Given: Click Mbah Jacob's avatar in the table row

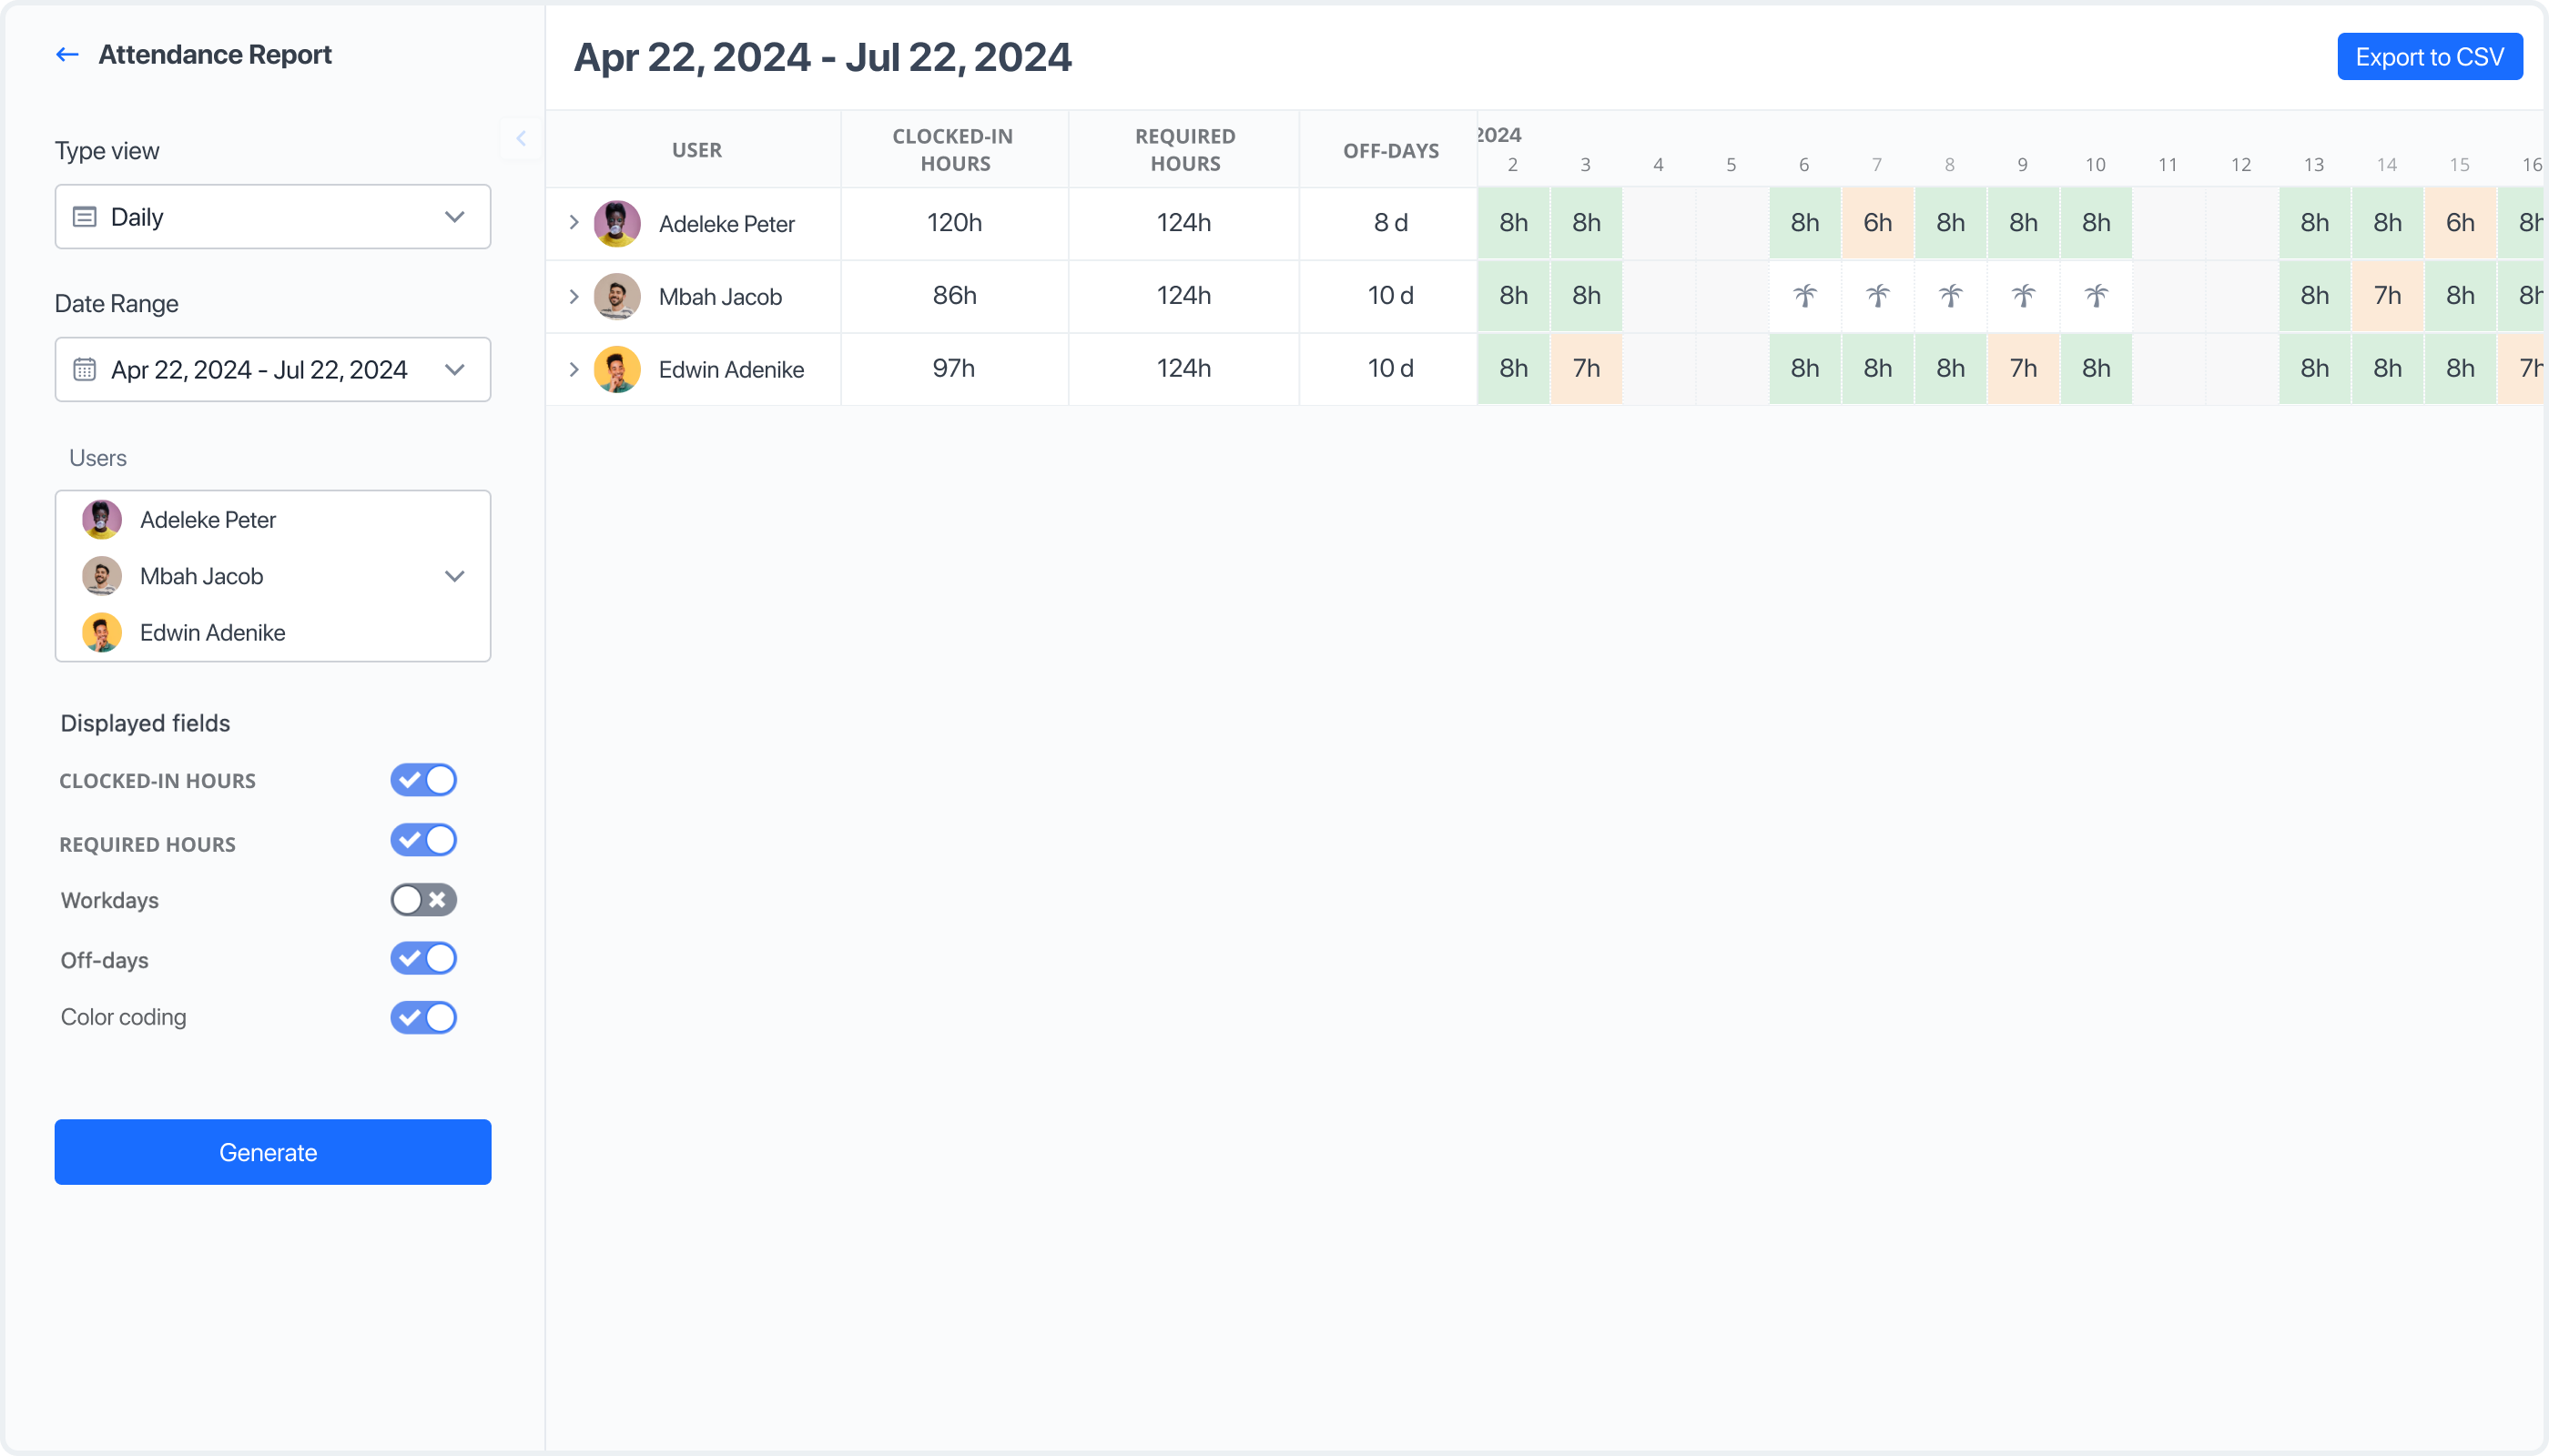Looking at the screenshot, I should point(617,296).
